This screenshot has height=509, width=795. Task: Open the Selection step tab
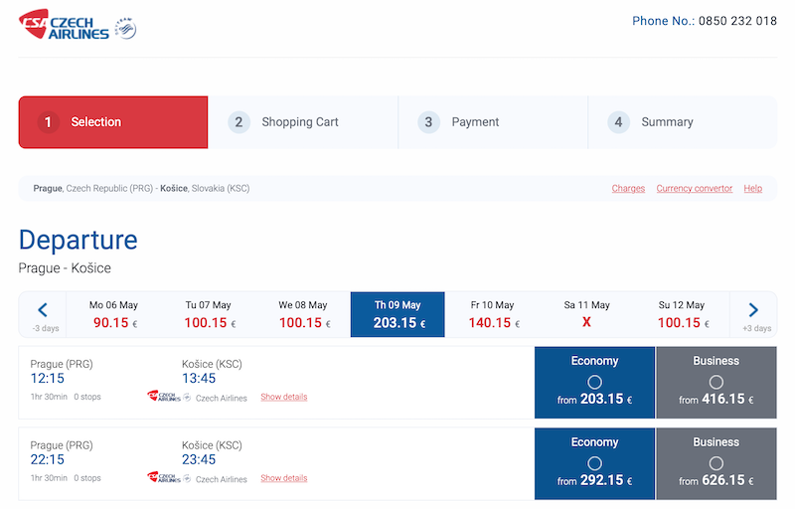coord(113,122)
